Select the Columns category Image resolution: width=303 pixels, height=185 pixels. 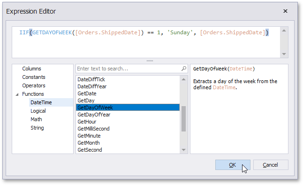(x=31, y=69)
